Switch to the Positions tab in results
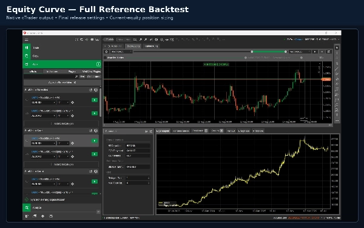 coord(200,131)
